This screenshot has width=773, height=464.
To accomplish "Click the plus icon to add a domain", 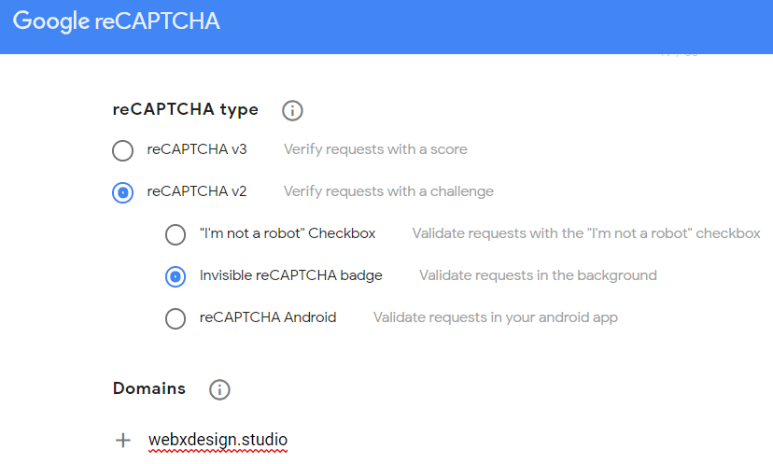I will tap(123, 440).
